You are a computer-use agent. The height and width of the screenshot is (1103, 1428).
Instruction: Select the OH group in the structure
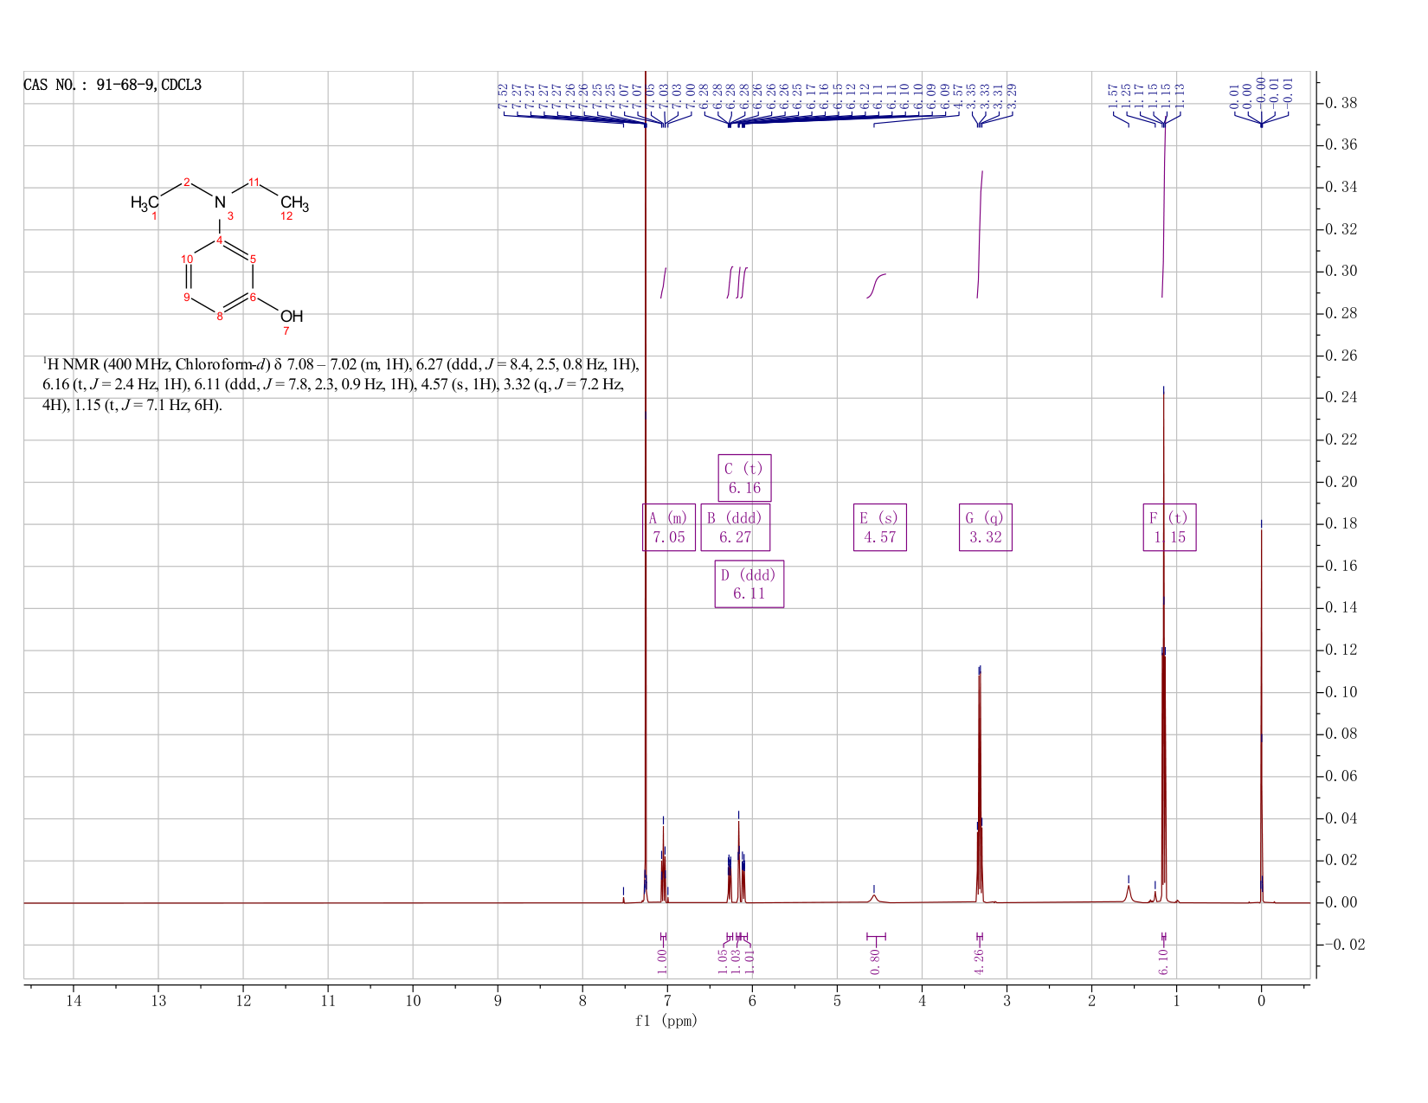[x=292, y=317]
